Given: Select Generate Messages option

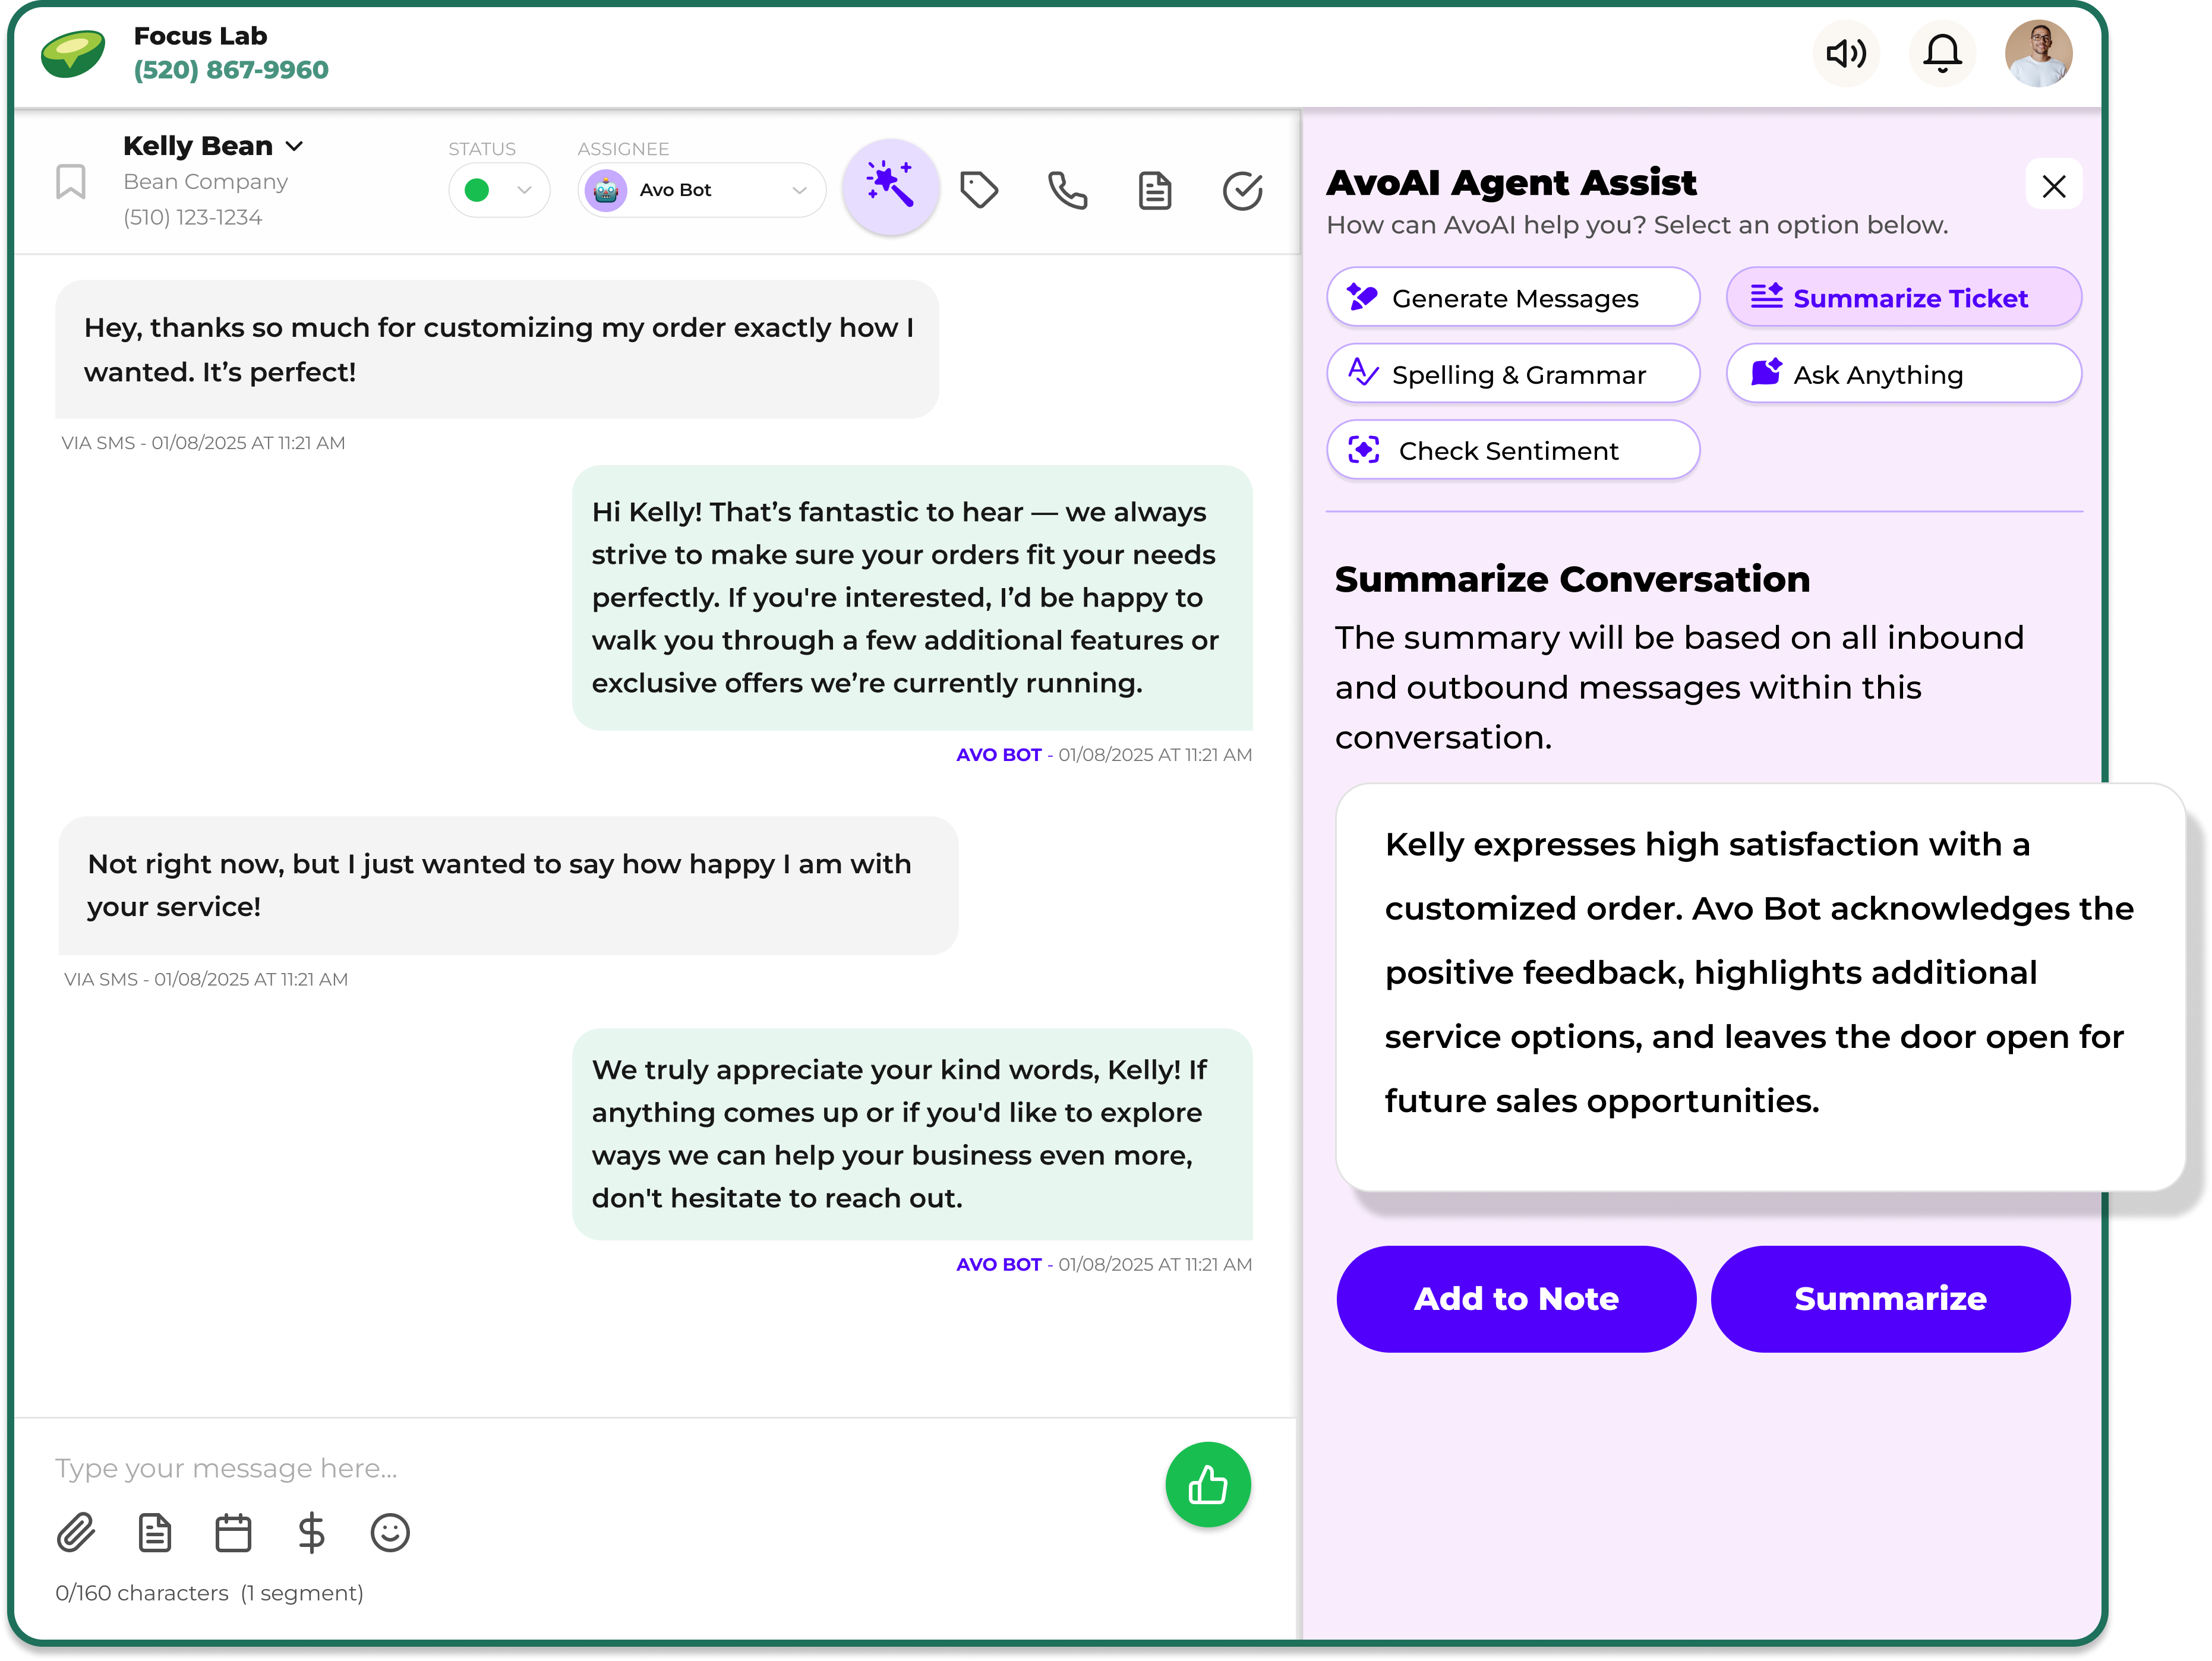Looking at the screenshot, I should [x=1513, y=298].
